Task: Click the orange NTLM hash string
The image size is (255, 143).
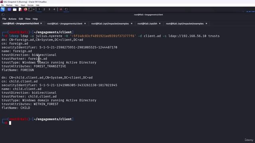Action: [x=103, y=36]
